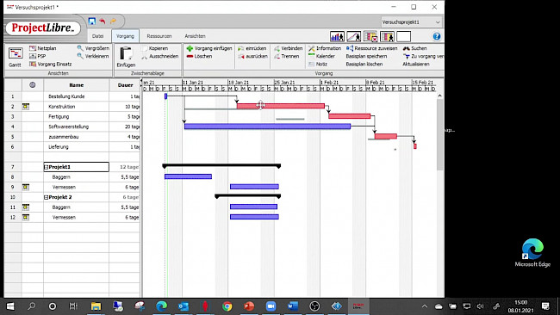Switch to Ressourcen tab
The image size is (560, 315).
pyautogui.click(x=159, y=36)
